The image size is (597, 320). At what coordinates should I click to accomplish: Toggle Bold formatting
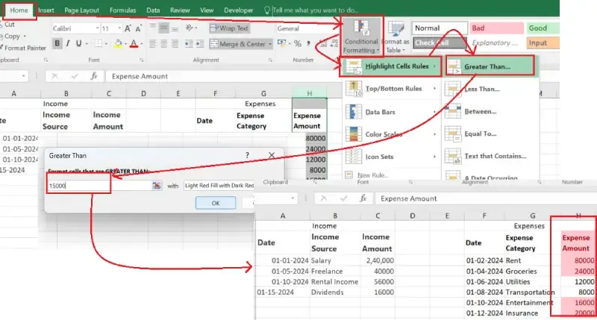(x=57, y=44)
